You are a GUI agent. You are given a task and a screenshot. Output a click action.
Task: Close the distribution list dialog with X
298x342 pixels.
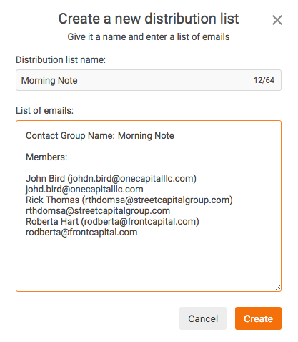point(277,20)
